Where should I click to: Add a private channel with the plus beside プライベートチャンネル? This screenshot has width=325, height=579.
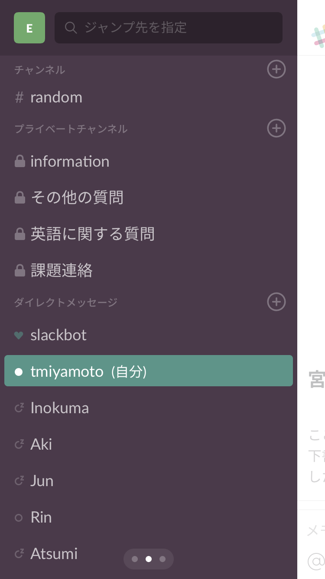click(276, 128)
